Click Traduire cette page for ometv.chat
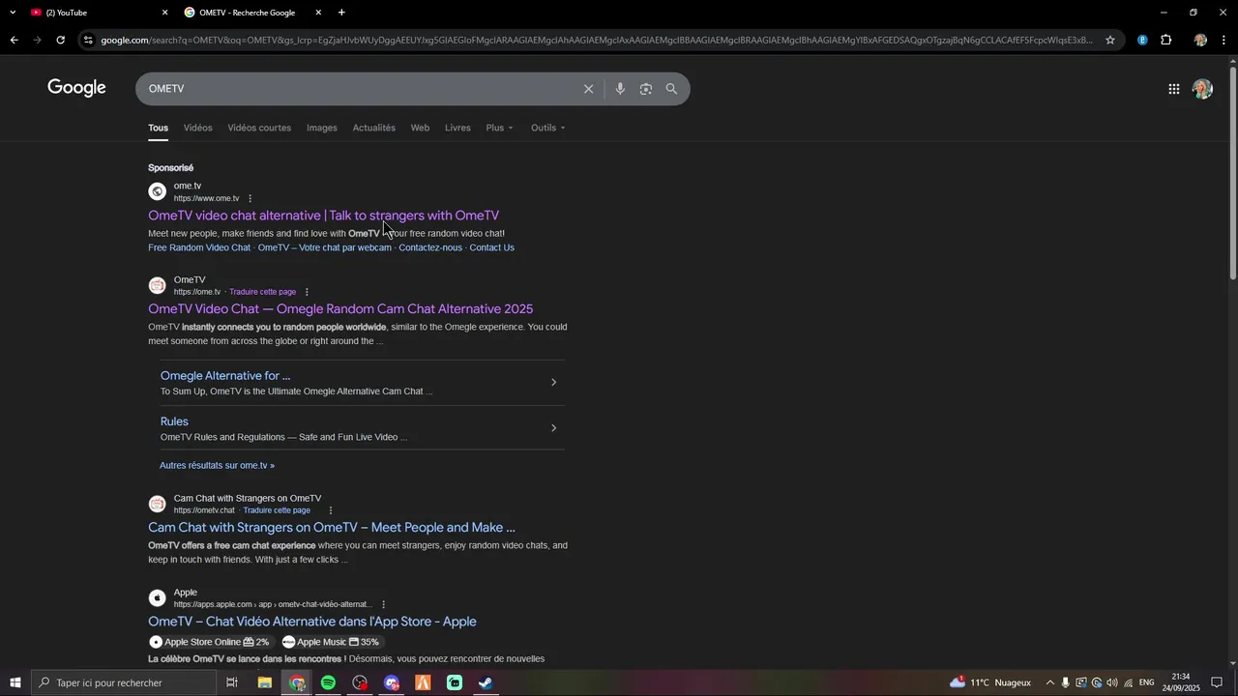Screen dimensions: 1238x696 [x=277, y=510]
